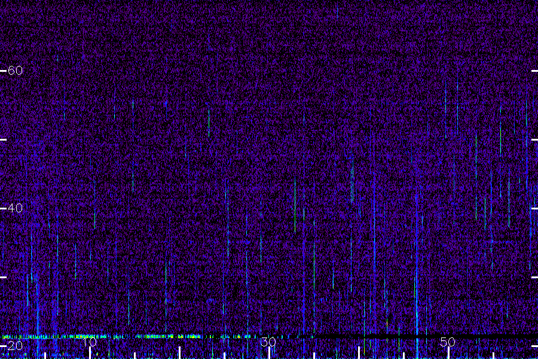Screen dimensions: 538x359
Task: Click the bottom tick mark below the "10" label
Action: point(90,353)
